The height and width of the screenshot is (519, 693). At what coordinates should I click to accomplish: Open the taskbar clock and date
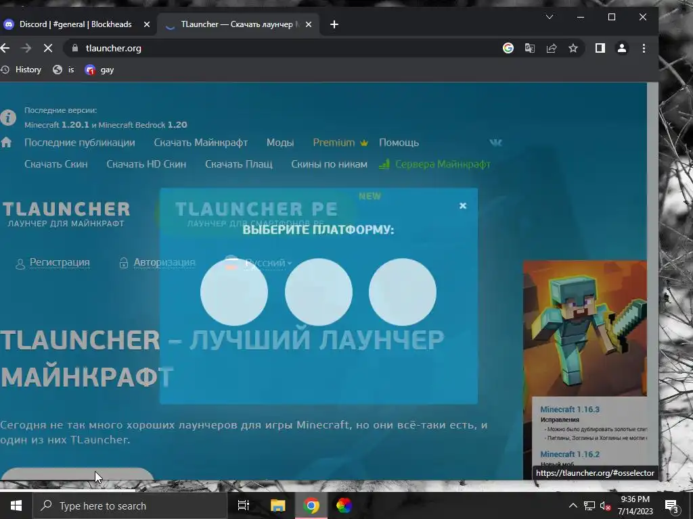(x=635, y=505)
